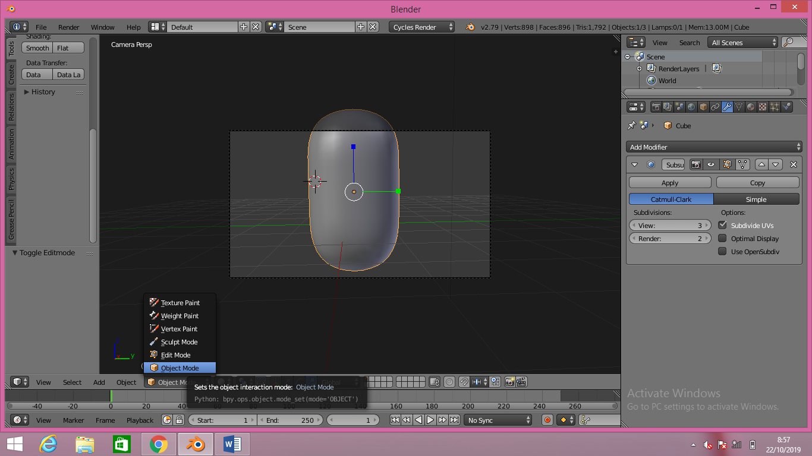
Task: Enable Use OpenSubdiv checkbox
Action: pos(722,251)
